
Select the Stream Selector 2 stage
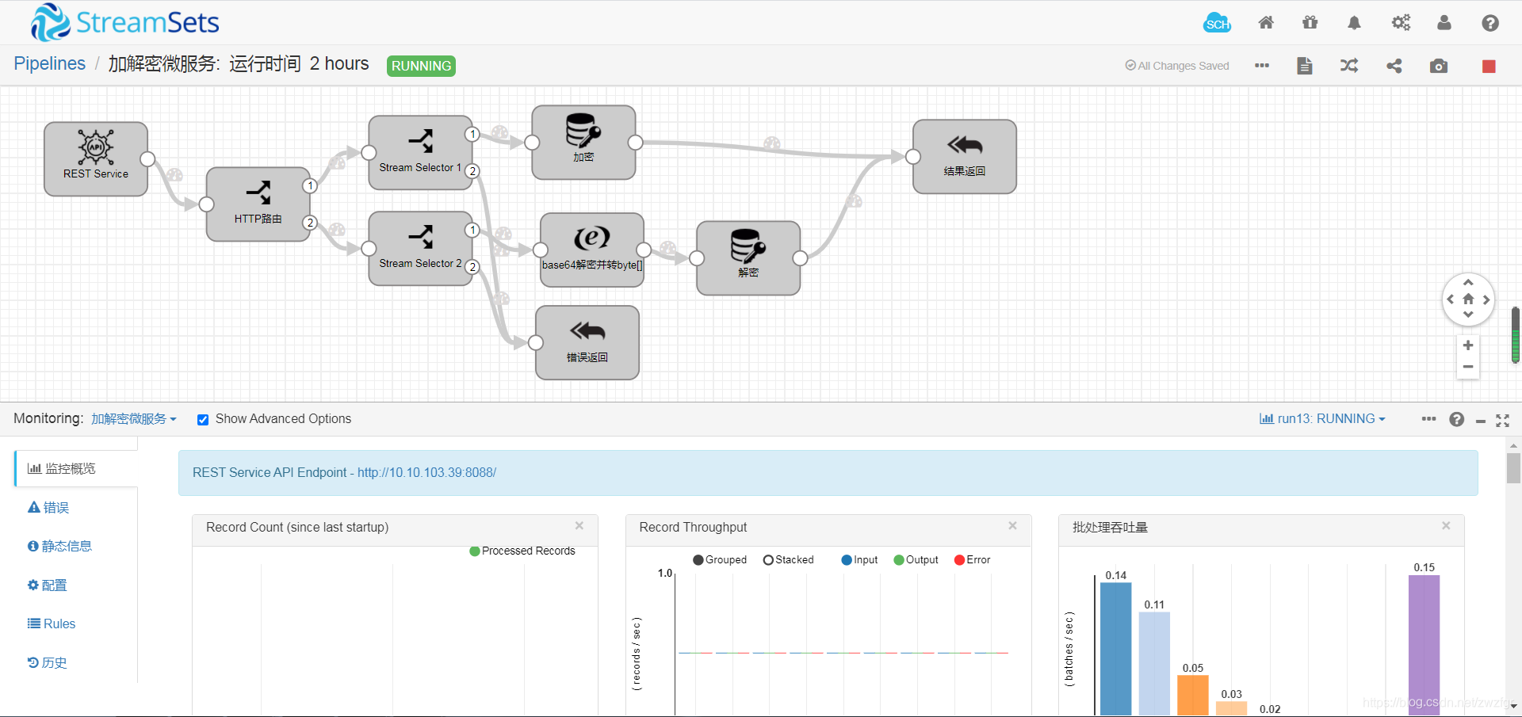pyautogui.click(x=420, y=248)
